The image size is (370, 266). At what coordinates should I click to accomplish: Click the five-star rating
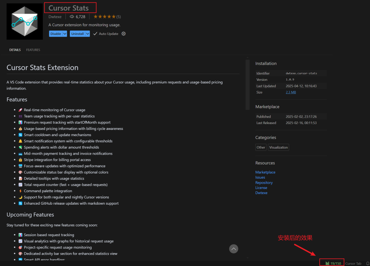pyautogui.click(x=104, y=17)
